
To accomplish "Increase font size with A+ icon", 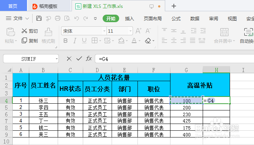I will coord(138,31).
